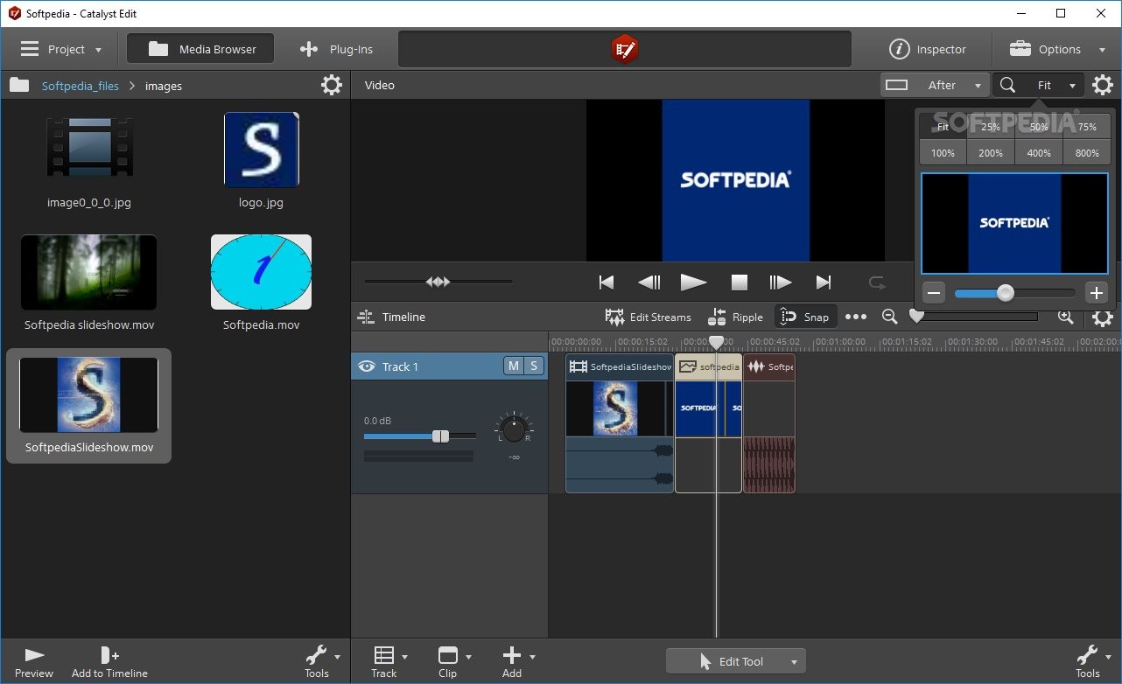Go to the Softpedia_files folder breadcrumb
The height and width of the screenshot is (684, 1122).
[x=80, y=86]
